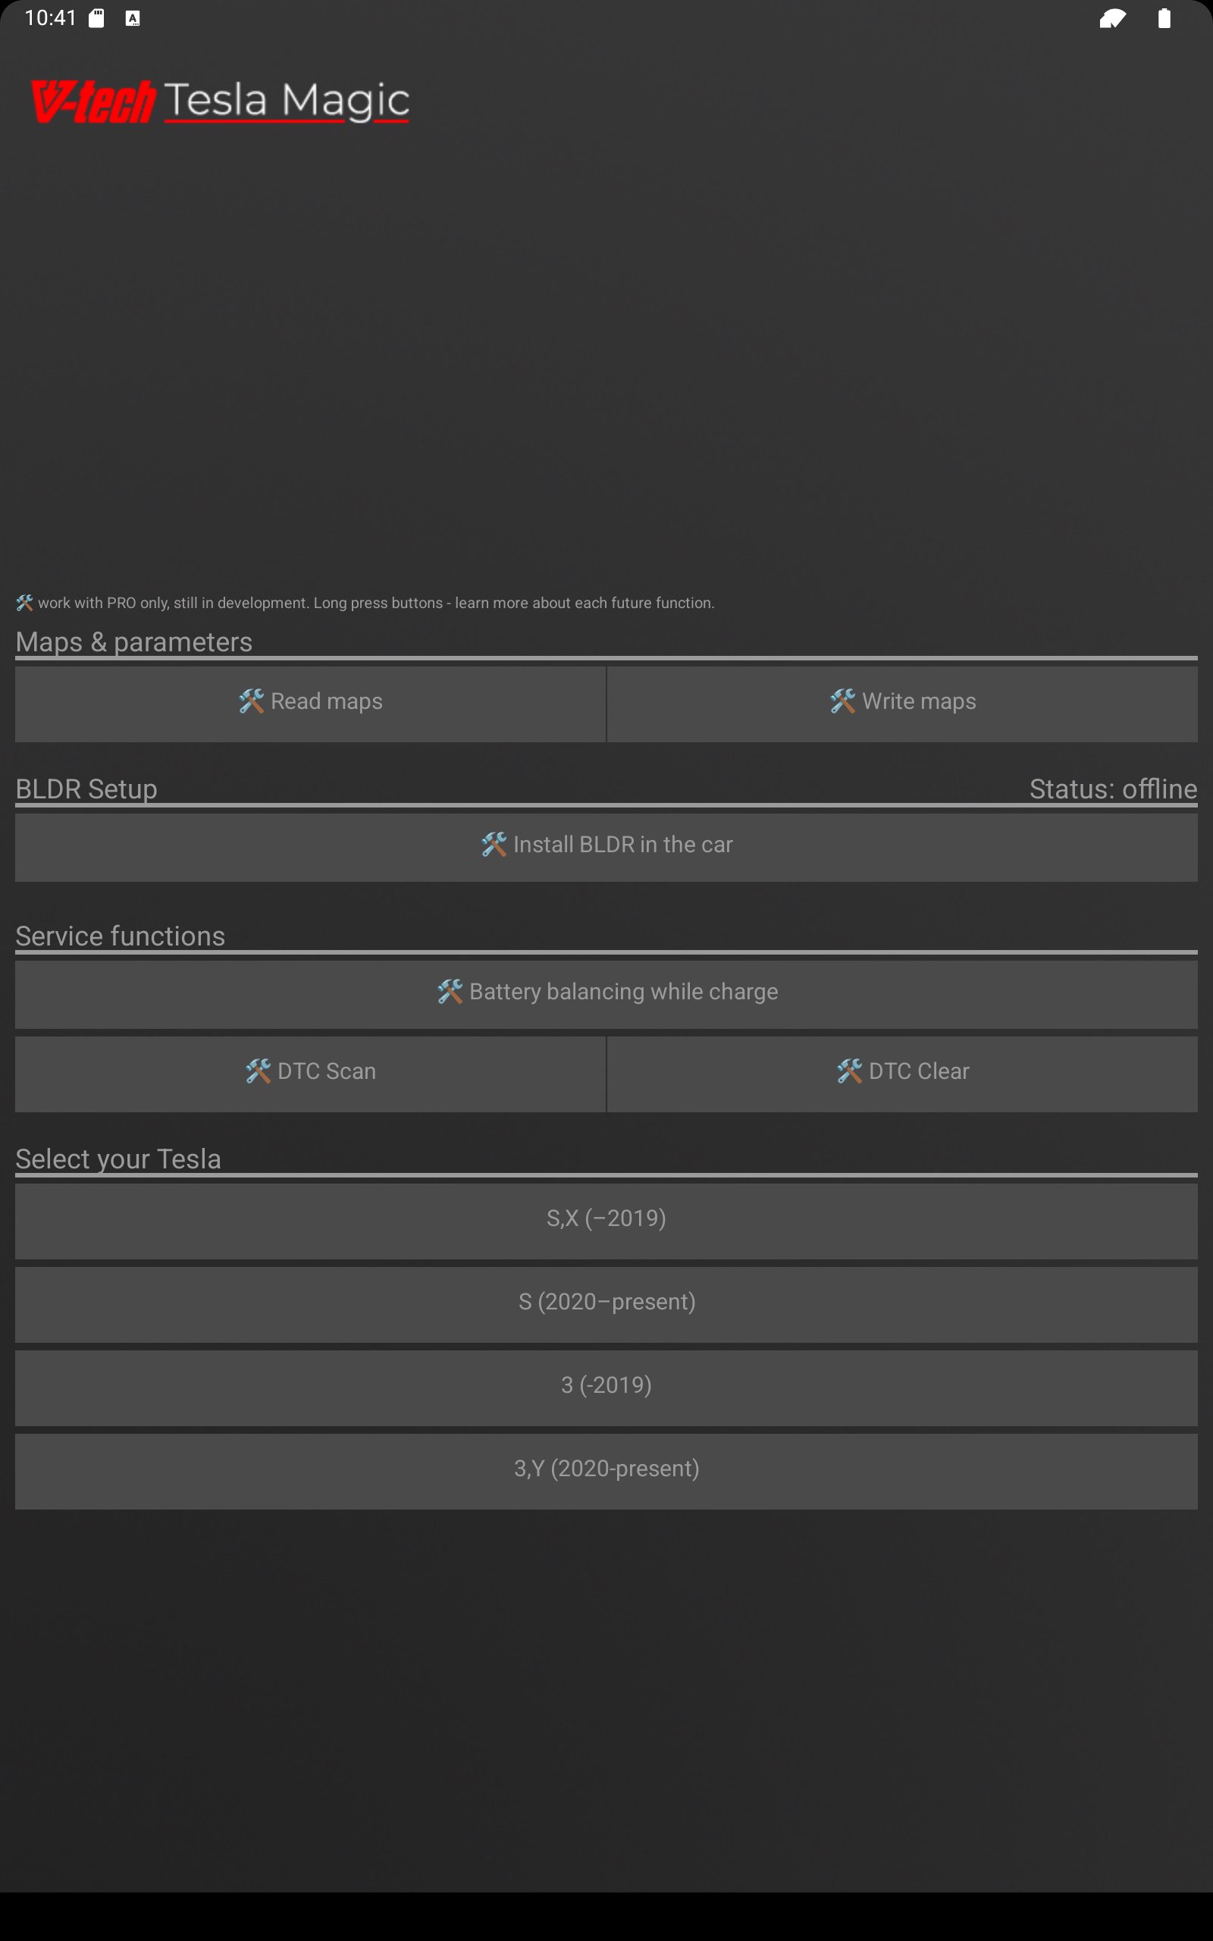Tap the SD card status icon
The height and width of the screenshot is (1941, 1213).
coord(96,18)
